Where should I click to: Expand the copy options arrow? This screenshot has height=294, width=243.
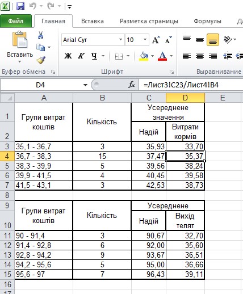(x=49, y=47)
